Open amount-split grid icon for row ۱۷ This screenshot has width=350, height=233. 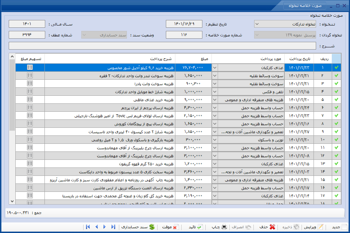pos(30,196)
